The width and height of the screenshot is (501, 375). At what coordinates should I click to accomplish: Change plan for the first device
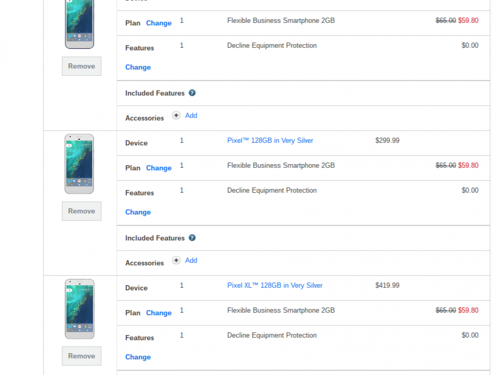point(159,23)
